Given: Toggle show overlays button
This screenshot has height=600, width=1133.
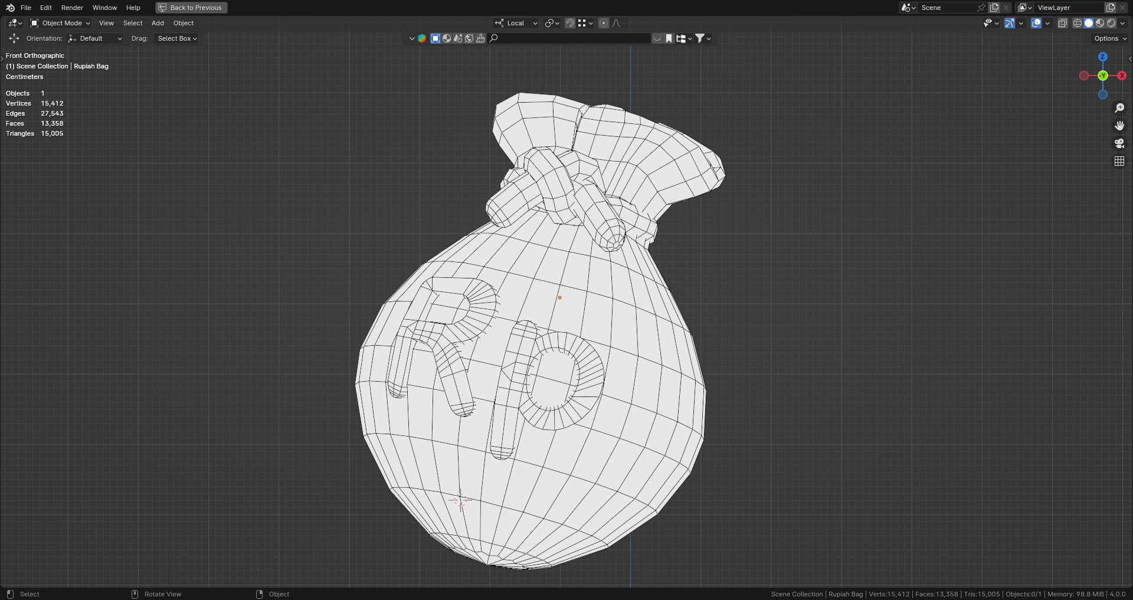Looking at the screenshot, I should tap(1036, 23).
